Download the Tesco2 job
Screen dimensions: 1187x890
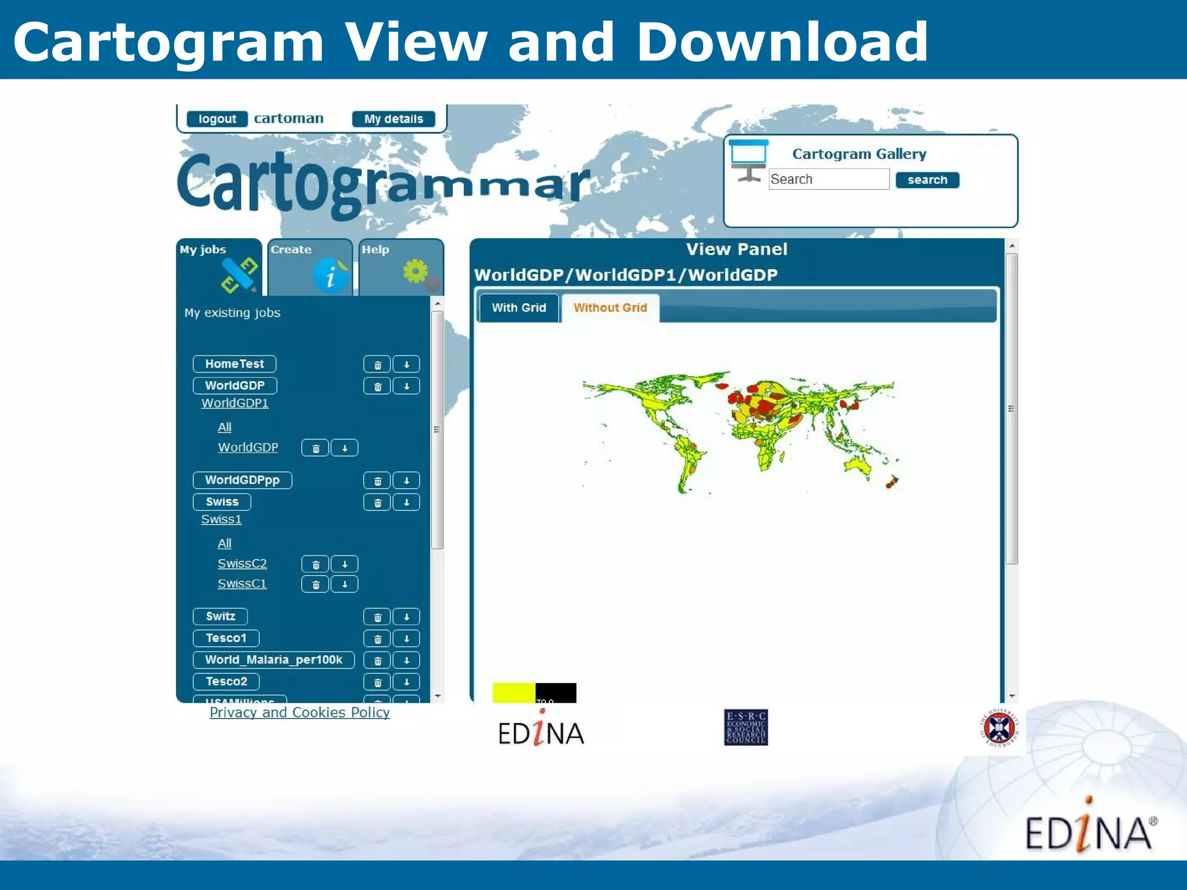pyautogui.click(x=406, y=682)
